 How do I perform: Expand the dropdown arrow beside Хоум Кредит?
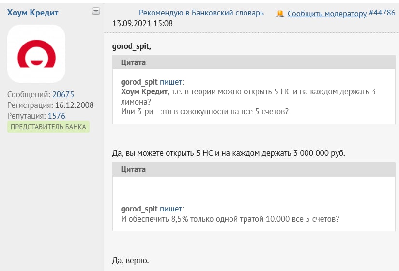pyautogui.click(x=96, y=11)
